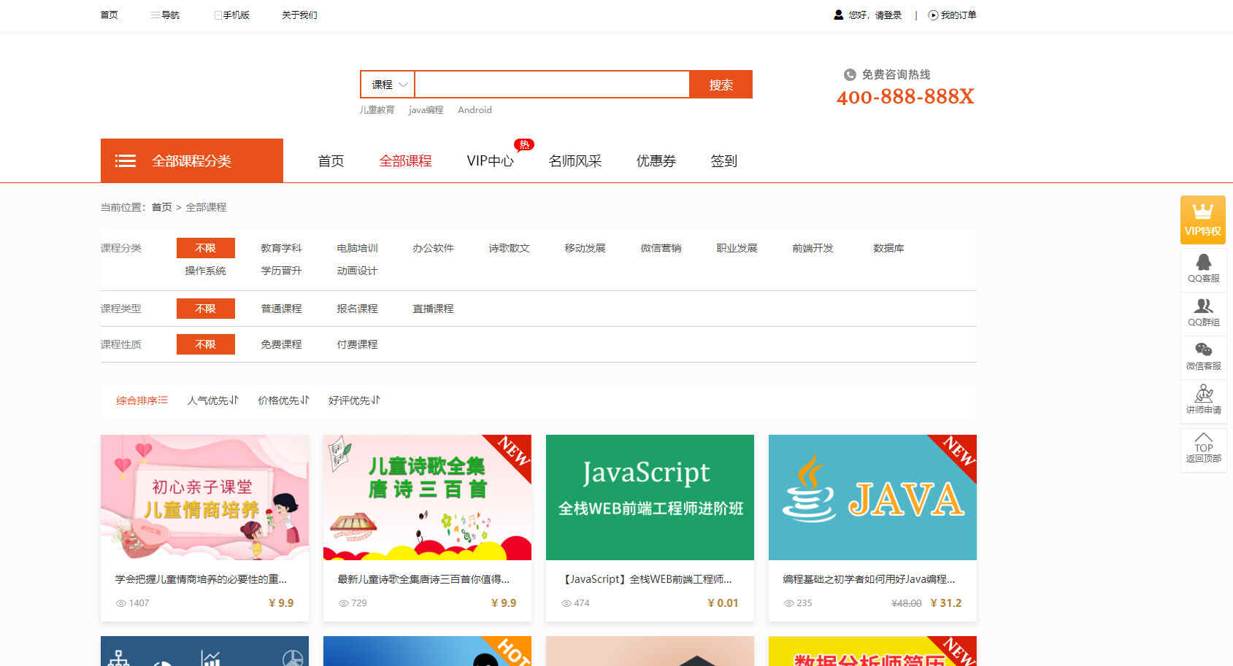Screen dimensions: 1233x666
Task: Click the 我的订单 play-circle icon
Action: tap(933, 15)
